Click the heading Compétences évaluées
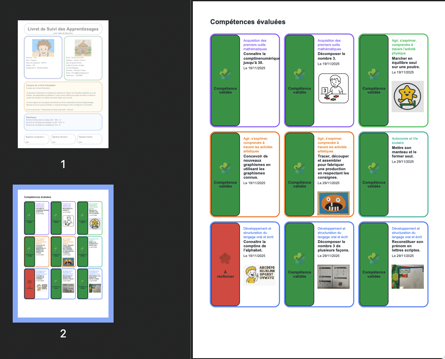Viewport: 445px width, 359px height. (x=248, y=22)
